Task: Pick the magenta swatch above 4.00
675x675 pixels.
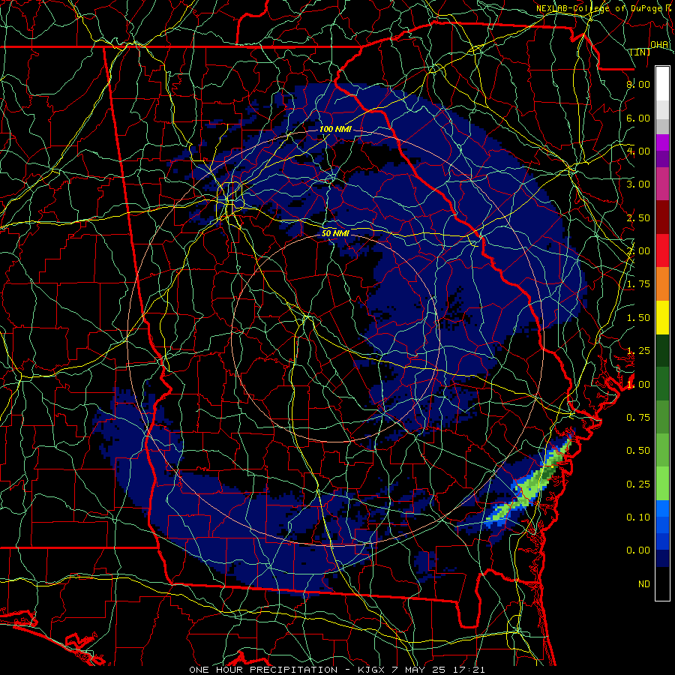Action: [662, 142]
